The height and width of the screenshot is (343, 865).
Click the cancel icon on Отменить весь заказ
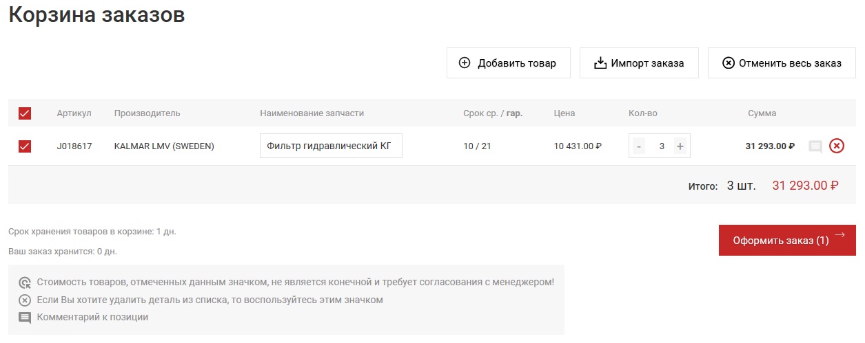728,63
